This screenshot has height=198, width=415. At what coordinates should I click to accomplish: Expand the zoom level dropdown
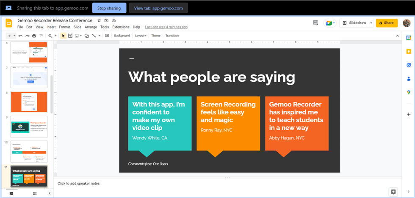coord(55,36)
